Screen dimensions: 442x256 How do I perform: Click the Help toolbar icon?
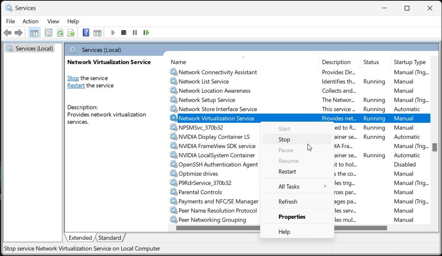tap(86, 33)
